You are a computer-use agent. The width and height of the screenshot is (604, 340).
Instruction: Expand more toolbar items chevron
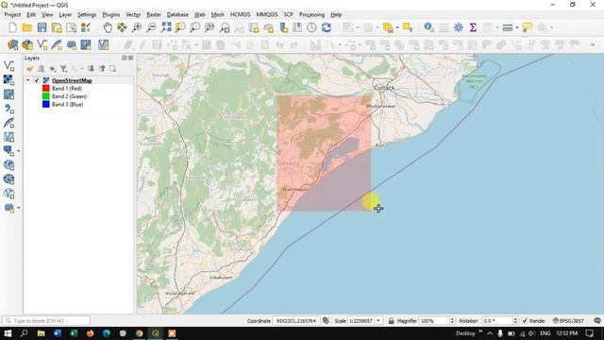point(593,45)
